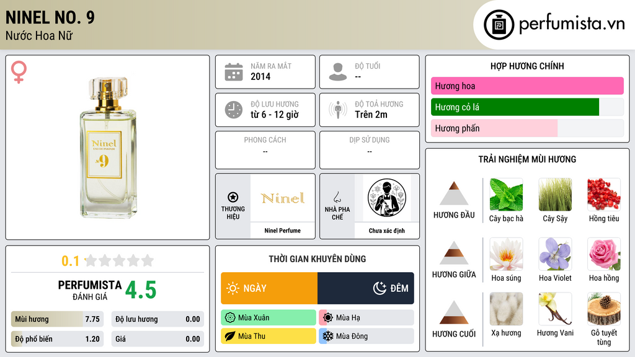635x357 pixels.
Task: Click the Phong cách style box
Action: [265, 150]
